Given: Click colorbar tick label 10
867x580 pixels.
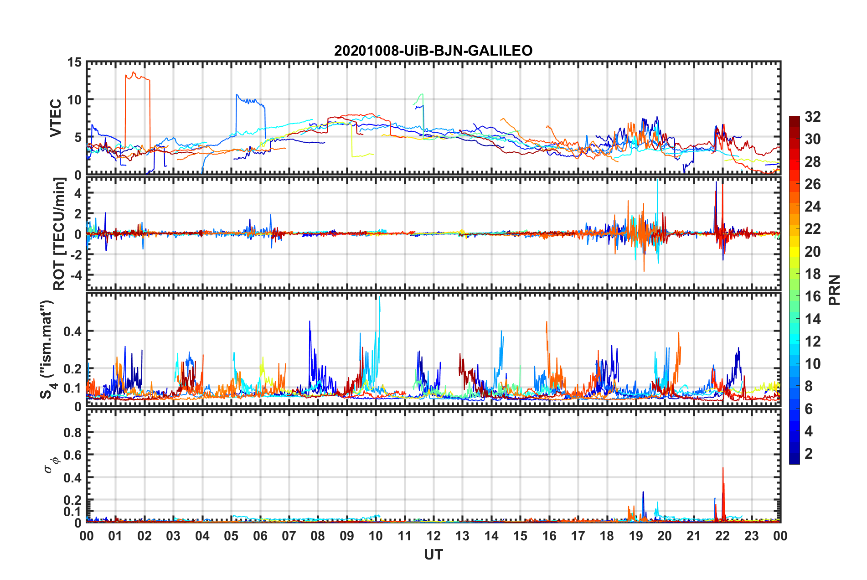Looking at the screenshot, I should (812, 364).
